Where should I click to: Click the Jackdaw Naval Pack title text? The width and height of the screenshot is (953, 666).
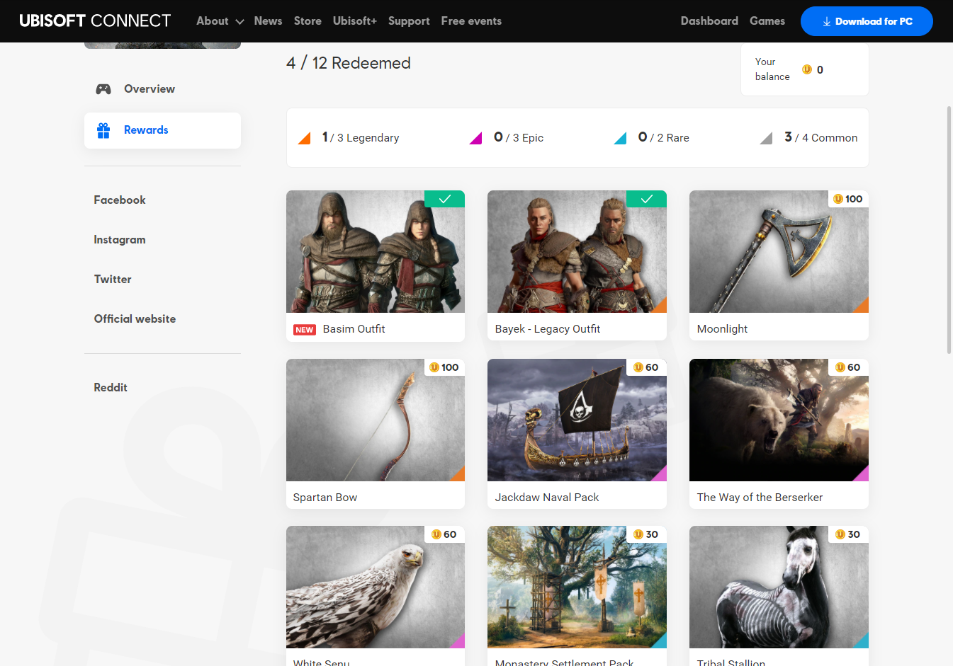(547, 498)
